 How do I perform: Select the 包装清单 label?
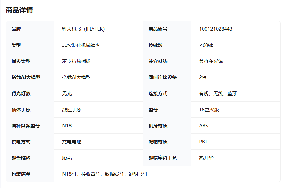pyautogui.click(x=21, y=174)
